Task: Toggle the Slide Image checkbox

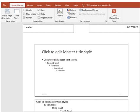Action: click(24, 14)
